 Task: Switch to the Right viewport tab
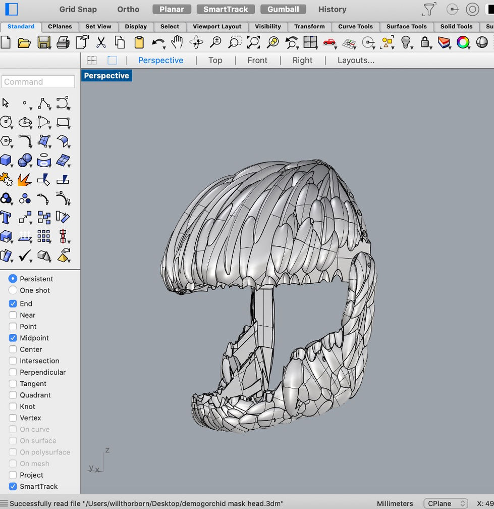click(x=302, y=61)
